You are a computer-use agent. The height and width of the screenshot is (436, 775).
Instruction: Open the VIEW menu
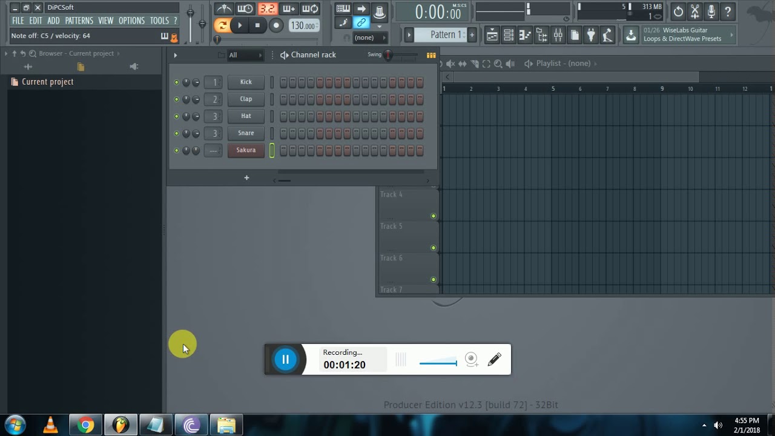[x=106, y=21]
